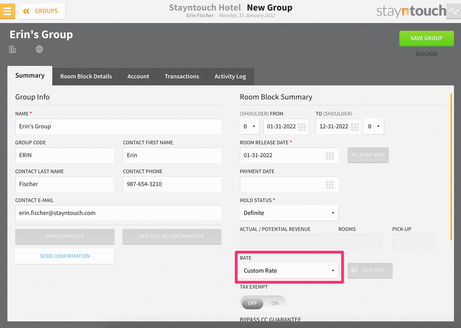Select the Summary tab
This screenshot has height=328, width=461.
[30, 76]
